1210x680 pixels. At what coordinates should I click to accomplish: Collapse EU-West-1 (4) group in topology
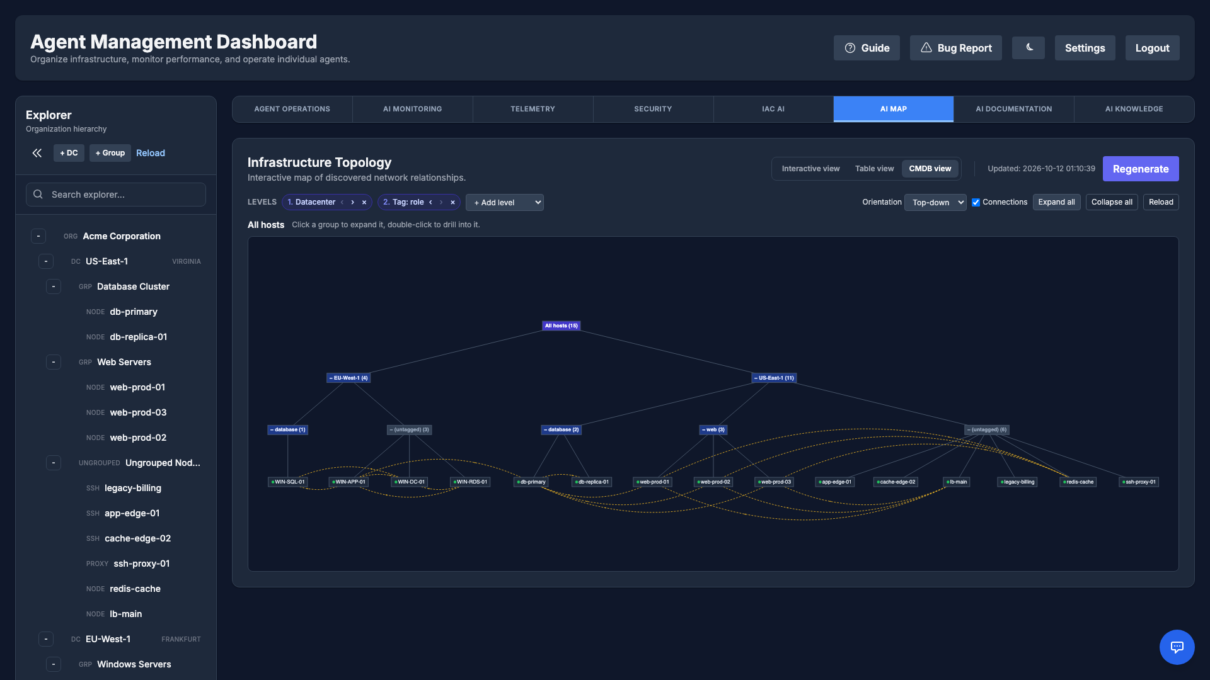click(x=349, y=378)
